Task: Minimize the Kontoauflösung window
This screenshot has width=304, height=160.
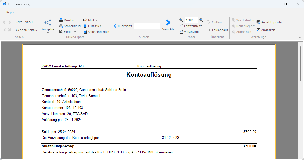Action: click(273, 4)
